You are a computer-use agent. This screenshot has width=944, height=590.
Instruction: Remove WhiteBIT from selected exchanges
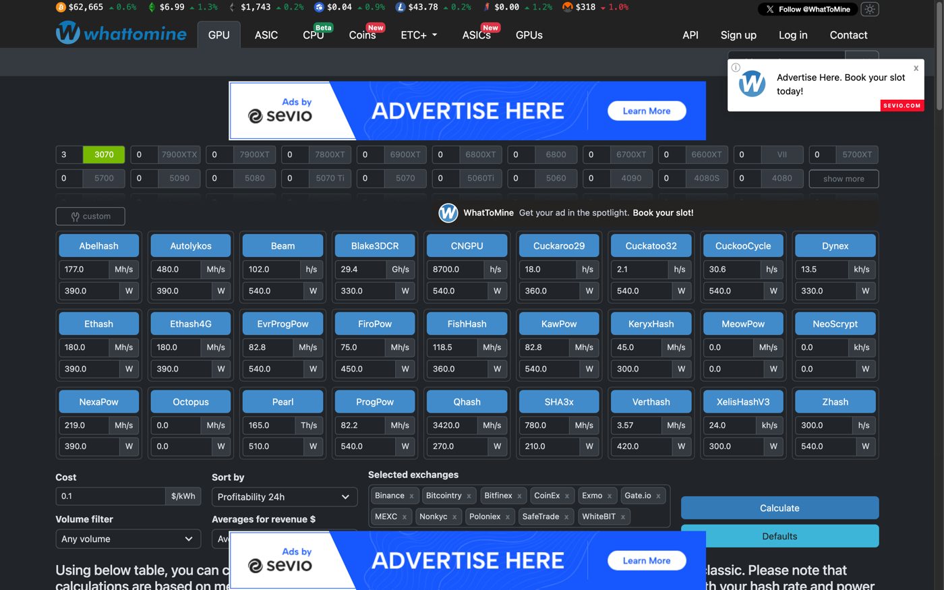[x=623, y=517]
